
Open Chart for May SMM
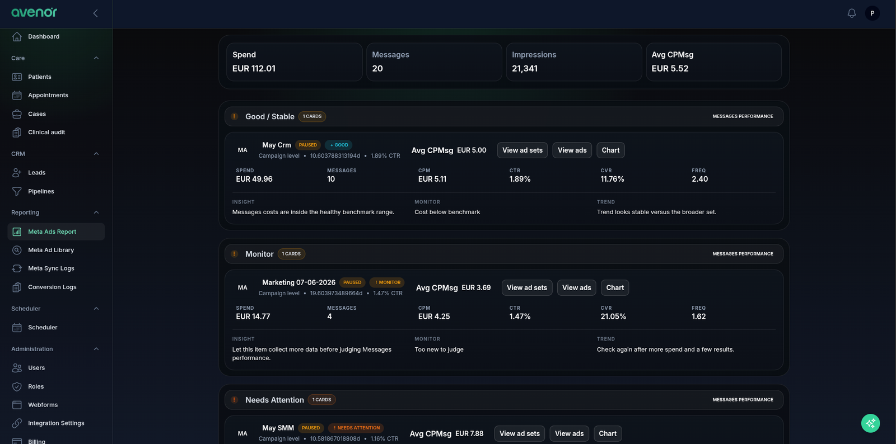608,433
